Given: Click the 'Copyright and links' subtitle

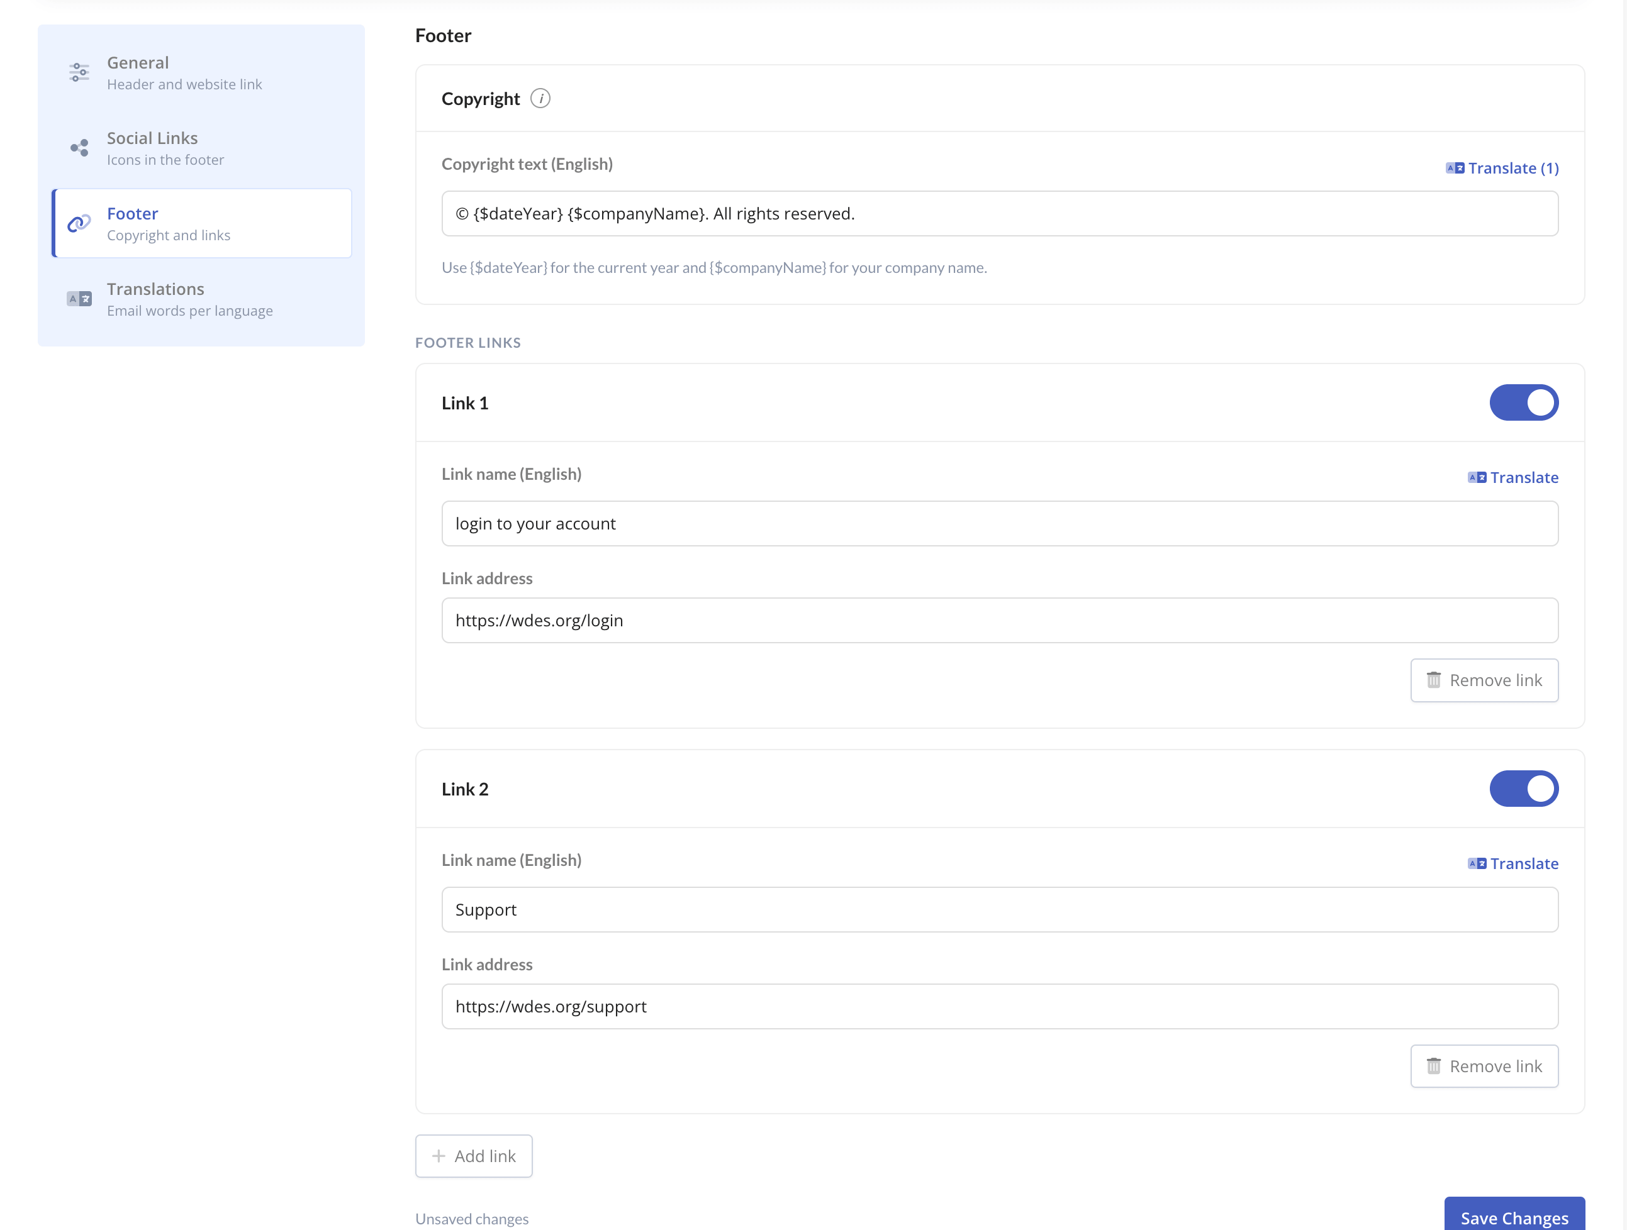Looking at the screenshot, I should point(169,235).
